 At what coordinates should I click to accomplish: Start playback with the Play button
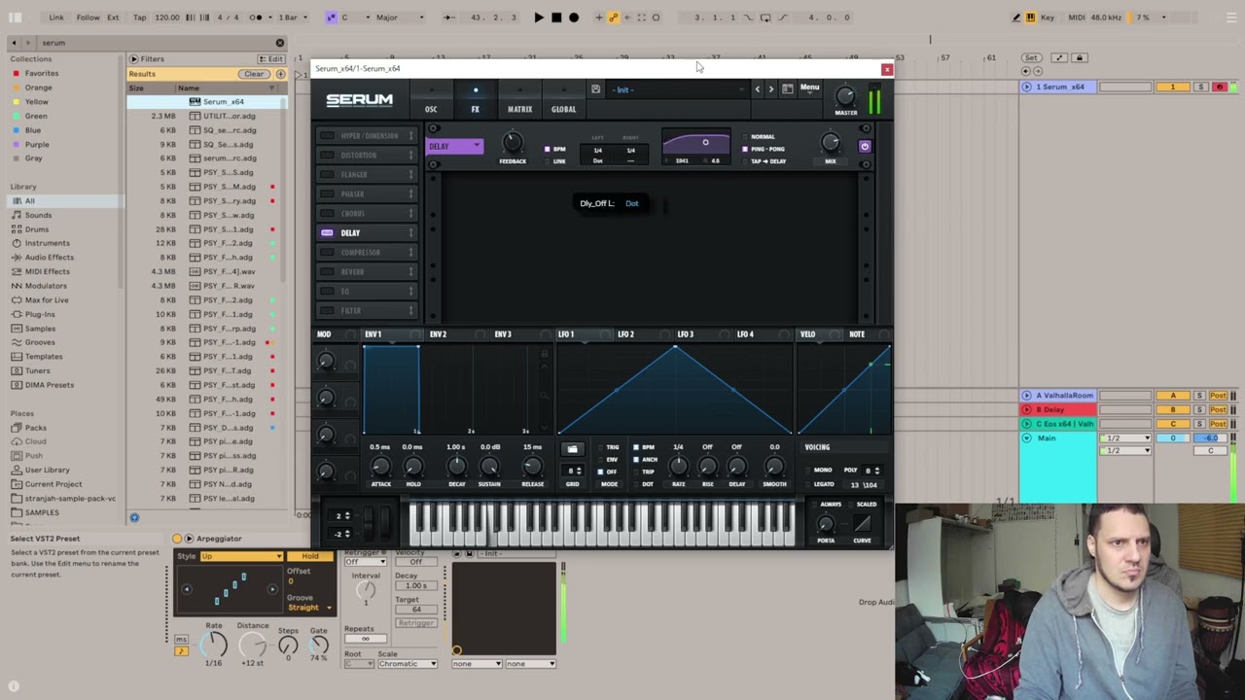click(539, 17)
